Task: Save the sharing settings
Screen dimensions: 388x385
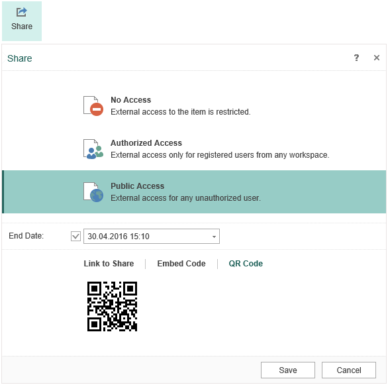Action: pyautogui.click(x=288, y=370)
